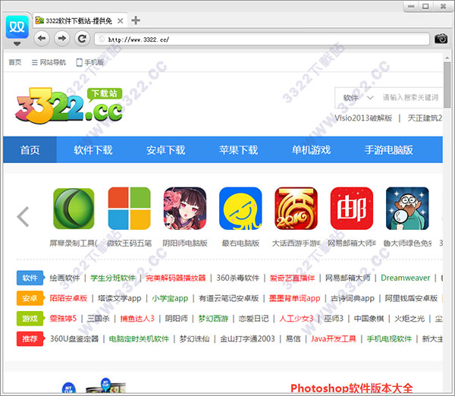The width and height of the screenshot is (455, 396).
Task: Open 中国象棋 link
Action: tap(369, 319)
